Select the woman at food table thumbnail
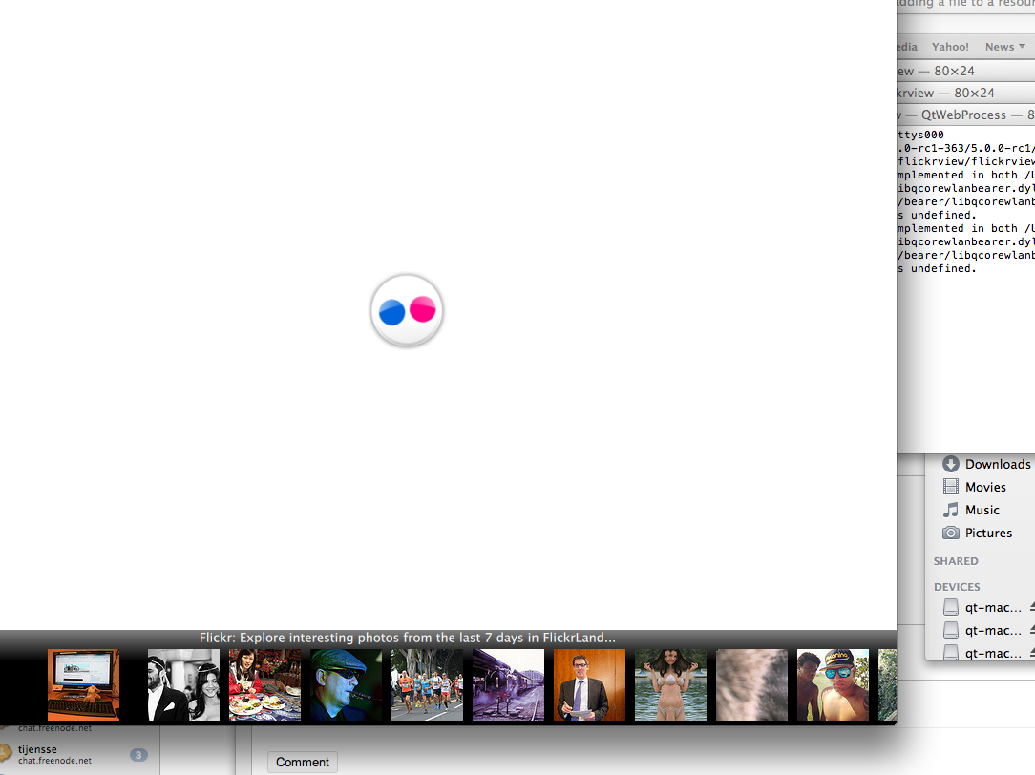The width and height of the screenshot is (1035, 775). 264,684
